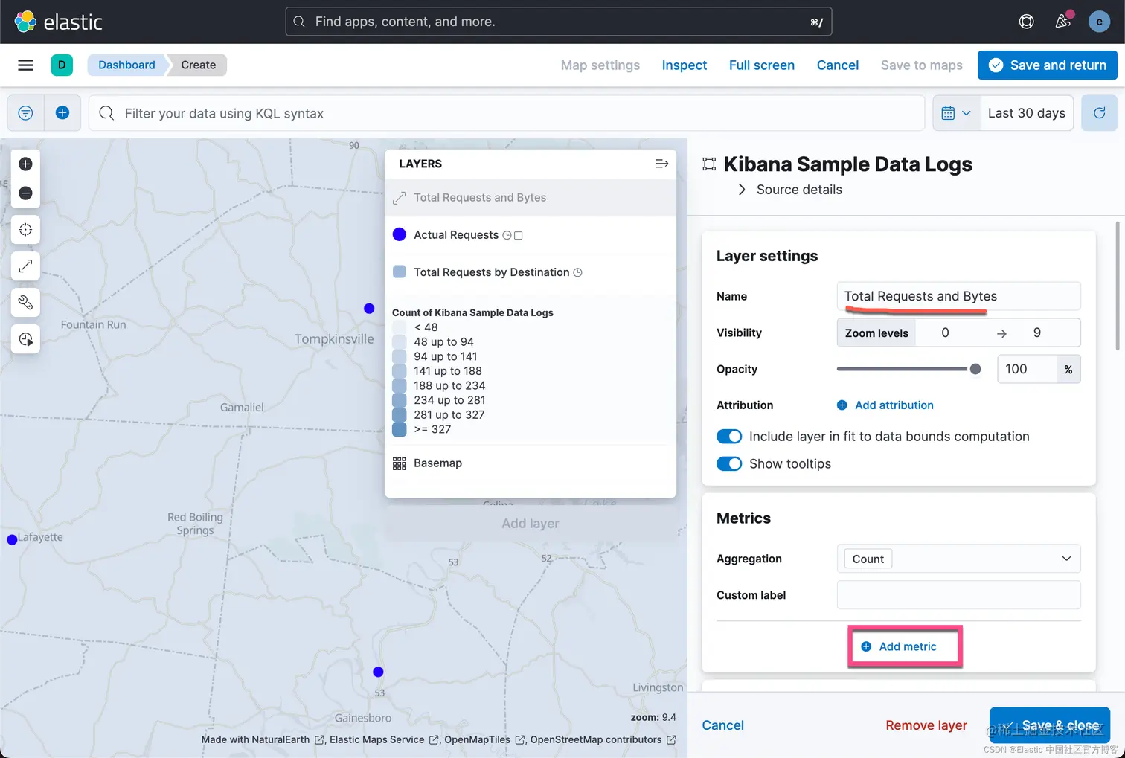Click the square icon beside Actual Requests
Image resolution: width=1125 pixels, height=758 pixels.
[519, 236]
